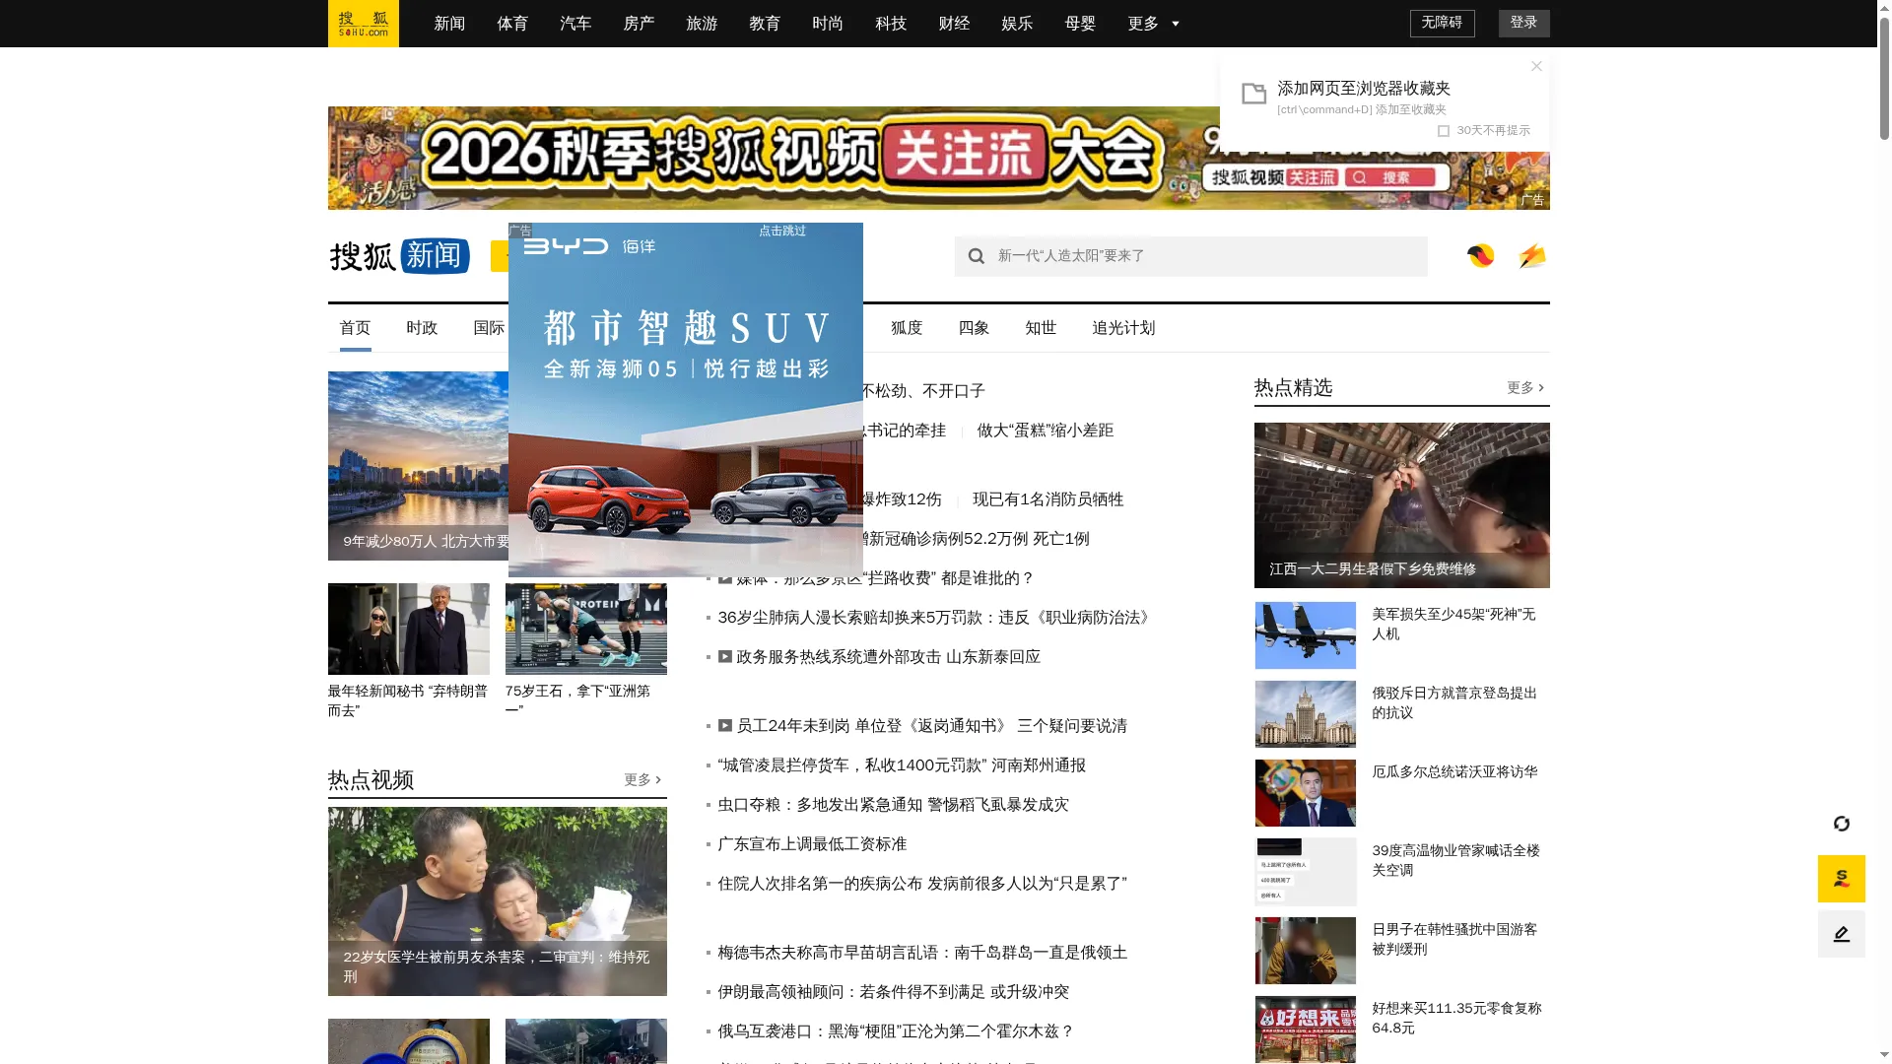Image resolution: width=1892 pixels, height=1064 pixels.
Task: Open headline 虫口夺粮 紧急通知
Action: click(893, 805)
